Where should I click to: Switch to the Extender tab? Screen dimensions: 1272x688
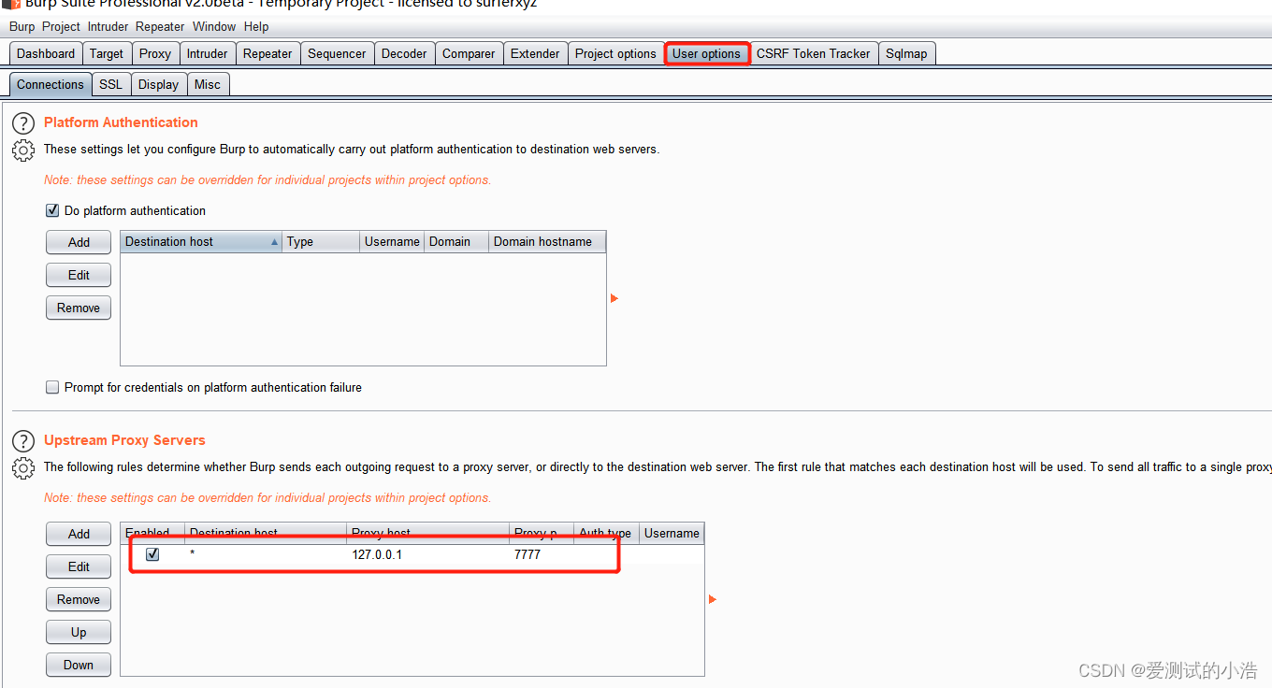point(535,53)
